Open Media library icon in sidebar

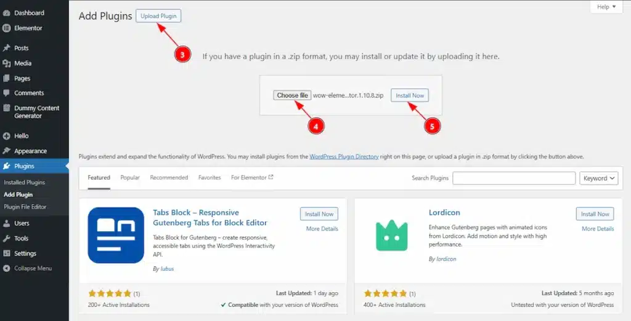[6, 63]
